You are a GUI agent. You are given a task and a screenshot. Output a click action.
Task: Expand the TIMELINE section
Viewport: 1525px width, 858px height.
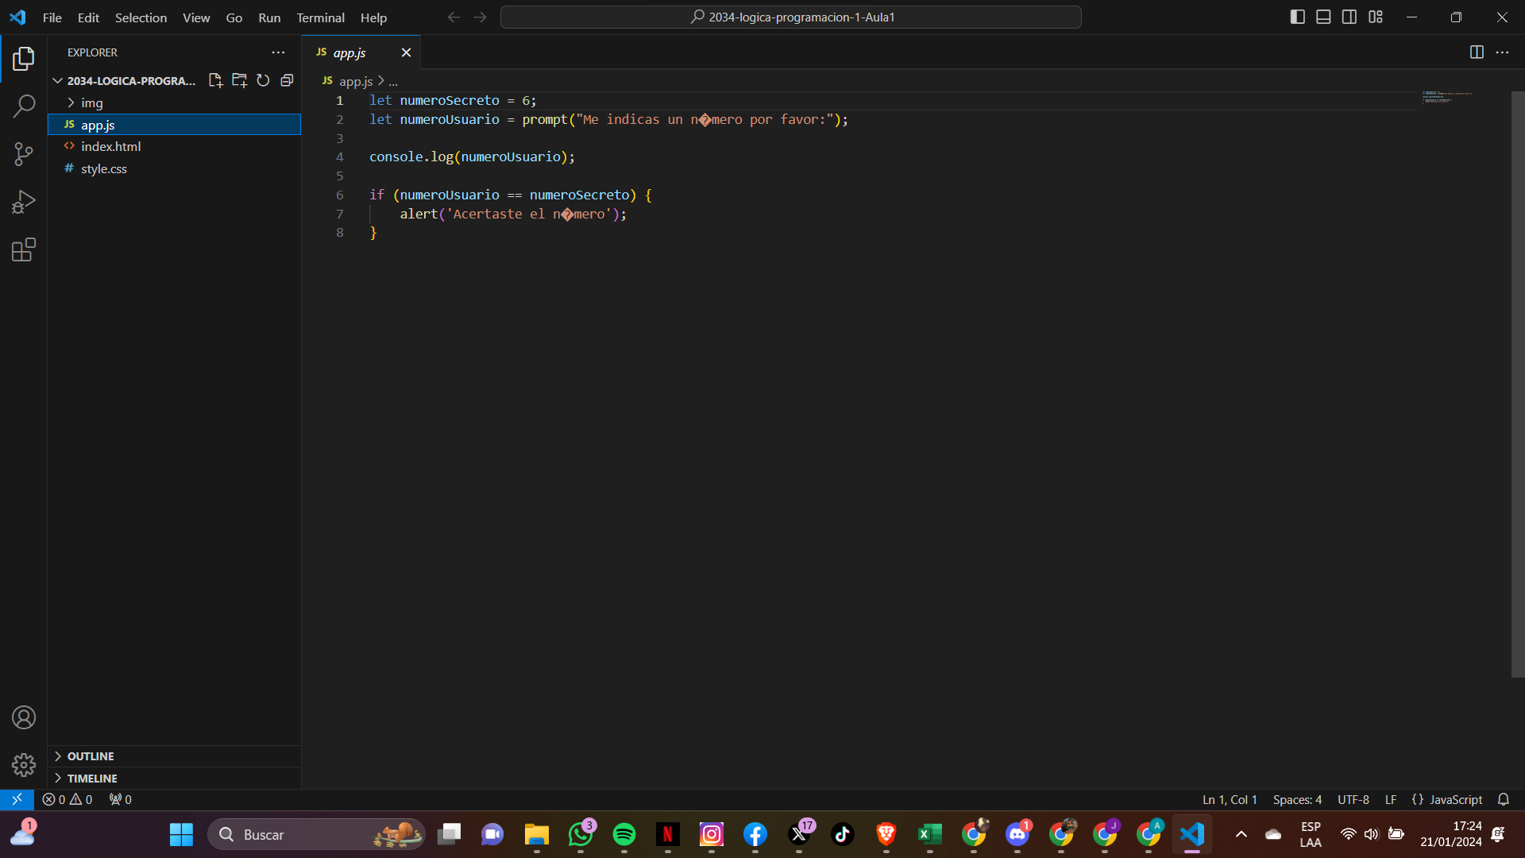[x=174, y=779]
